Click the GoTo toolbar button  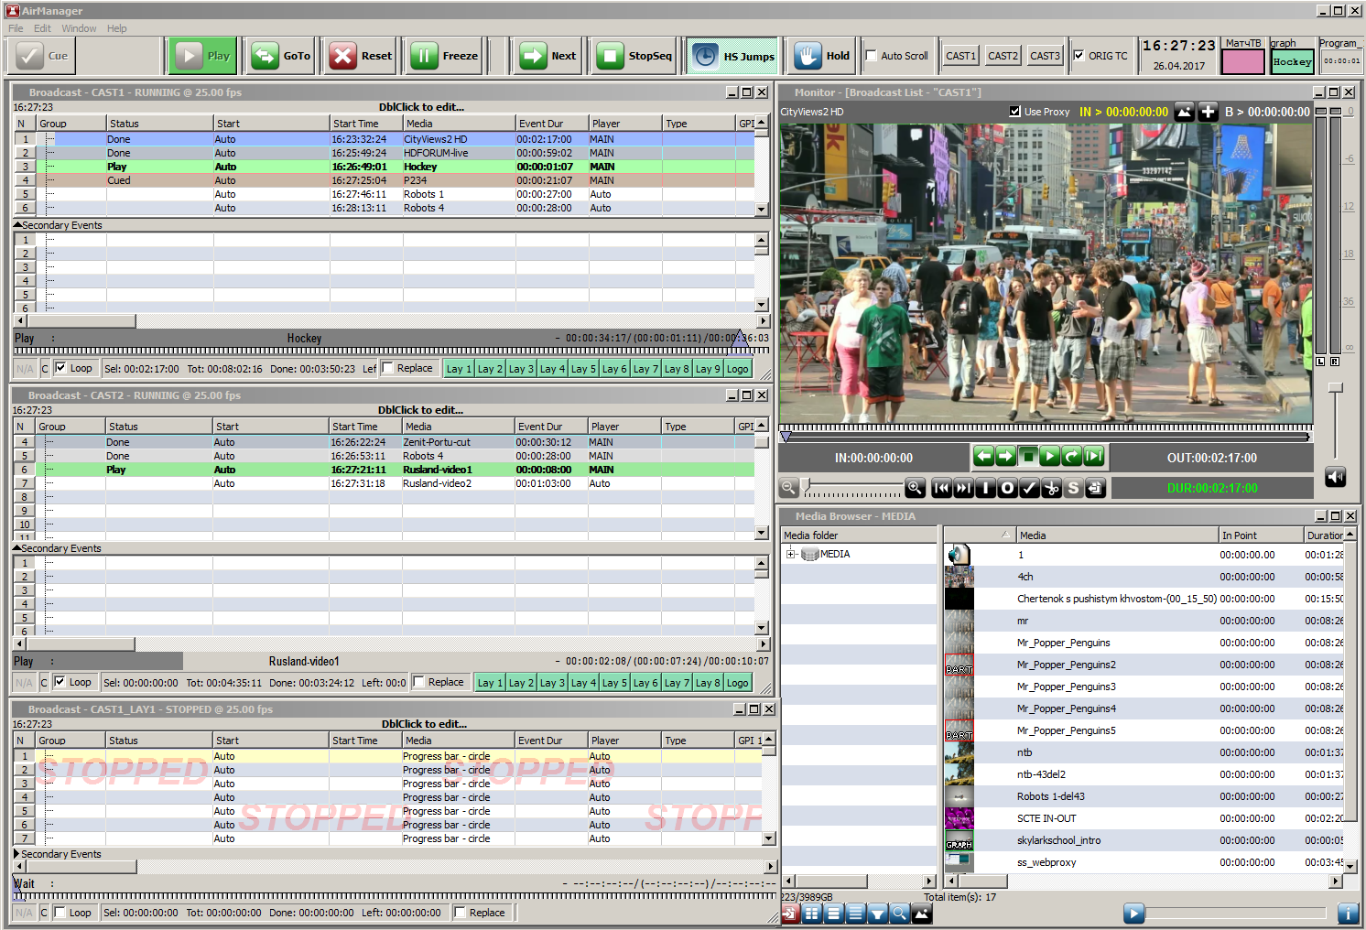click(x=281, y=56)
